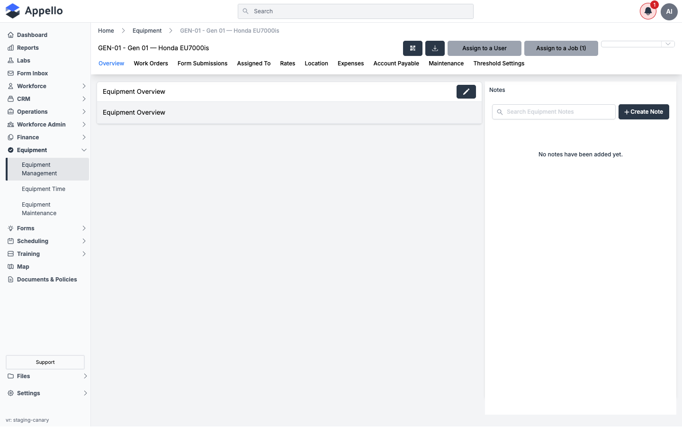682x435 pixels.
Task: Open Equipment Maintenance in the sidebar
Action: 39,209
